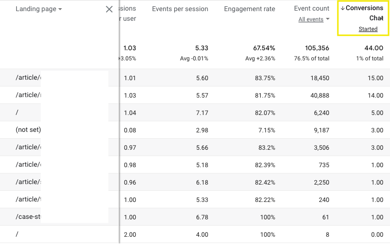Sort by Event count column header
Screen dimensions: 390x244
pyautogui.click(x=311, y=9)
